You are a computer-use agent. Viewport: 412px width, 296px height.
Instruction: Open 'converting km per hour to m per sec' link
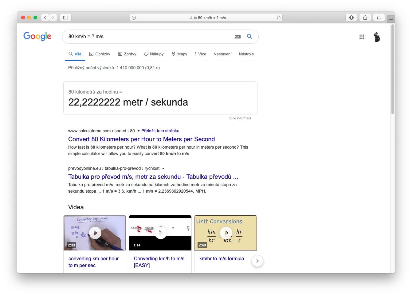tap(94, 262)
